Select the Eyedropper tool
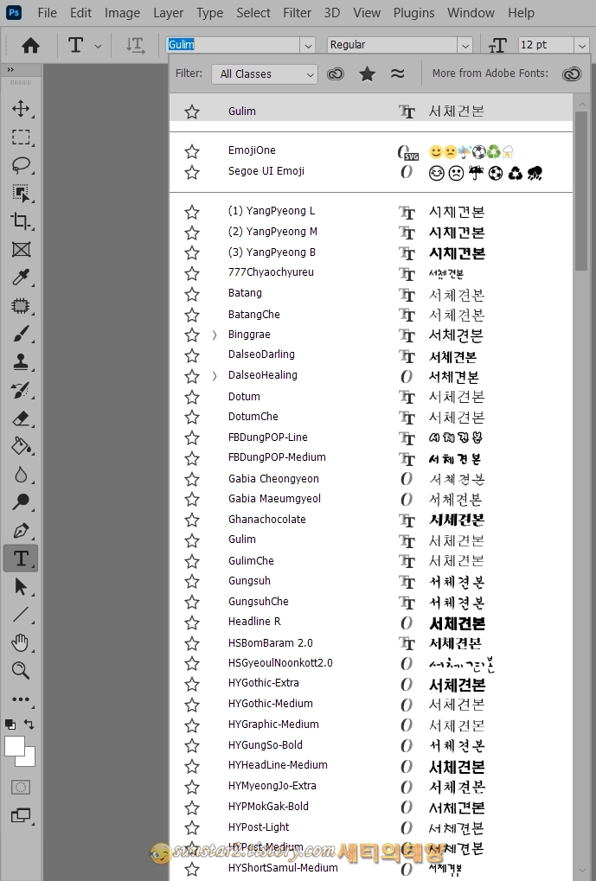The image size is (596, 881). click(21, 277)
